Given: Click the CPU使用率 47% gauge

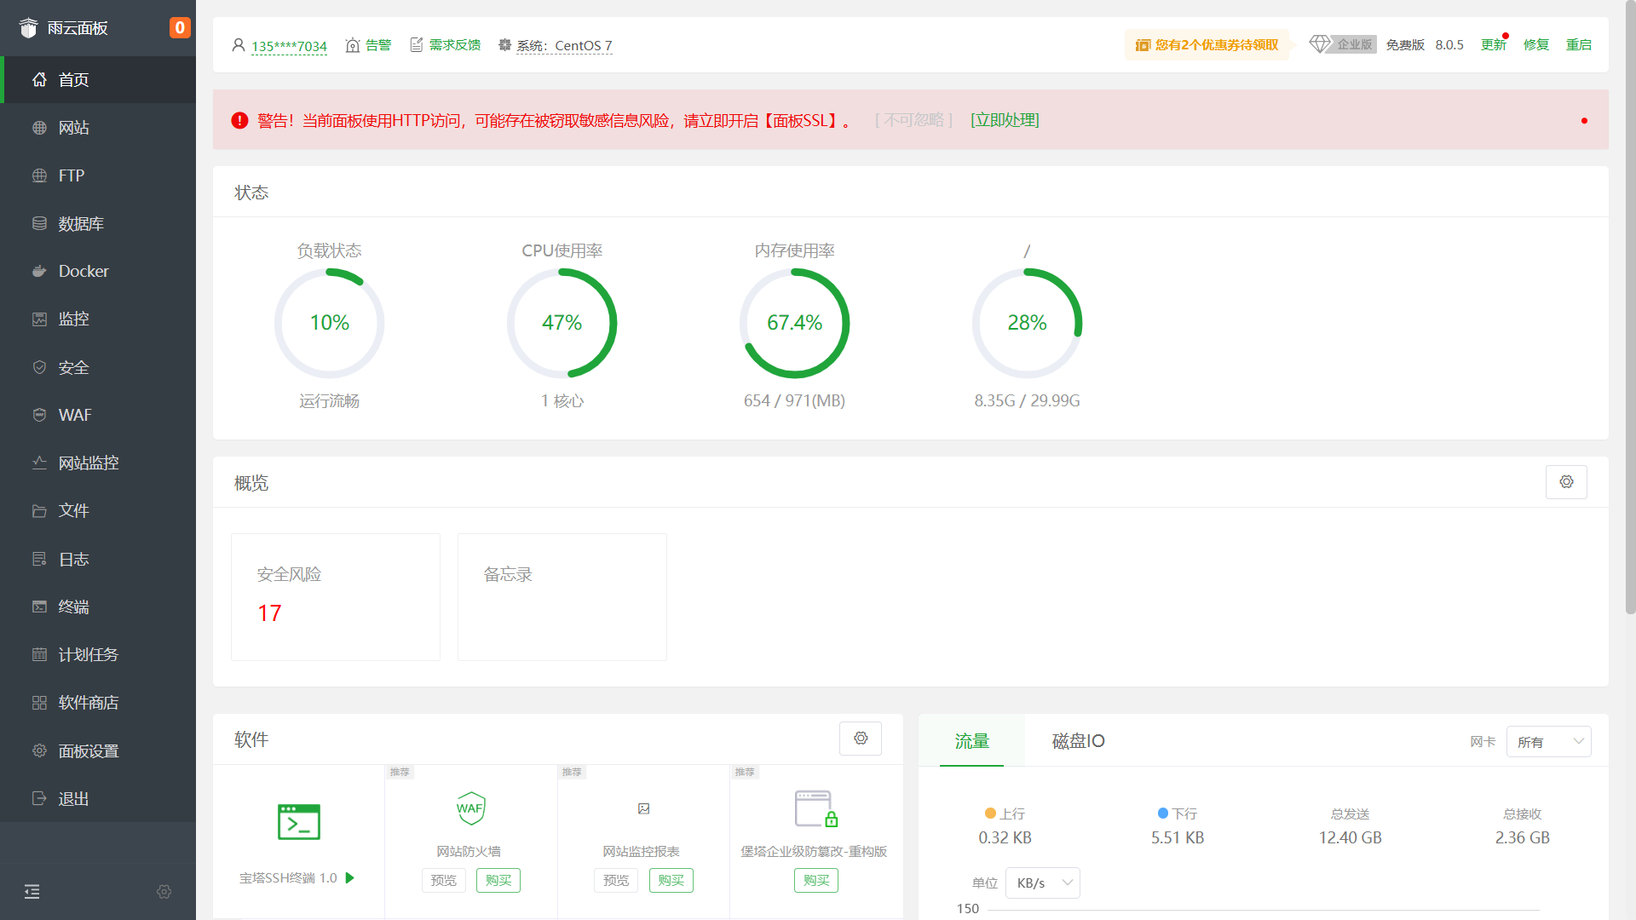Looking at the screenshot, I should coord(562,323).
